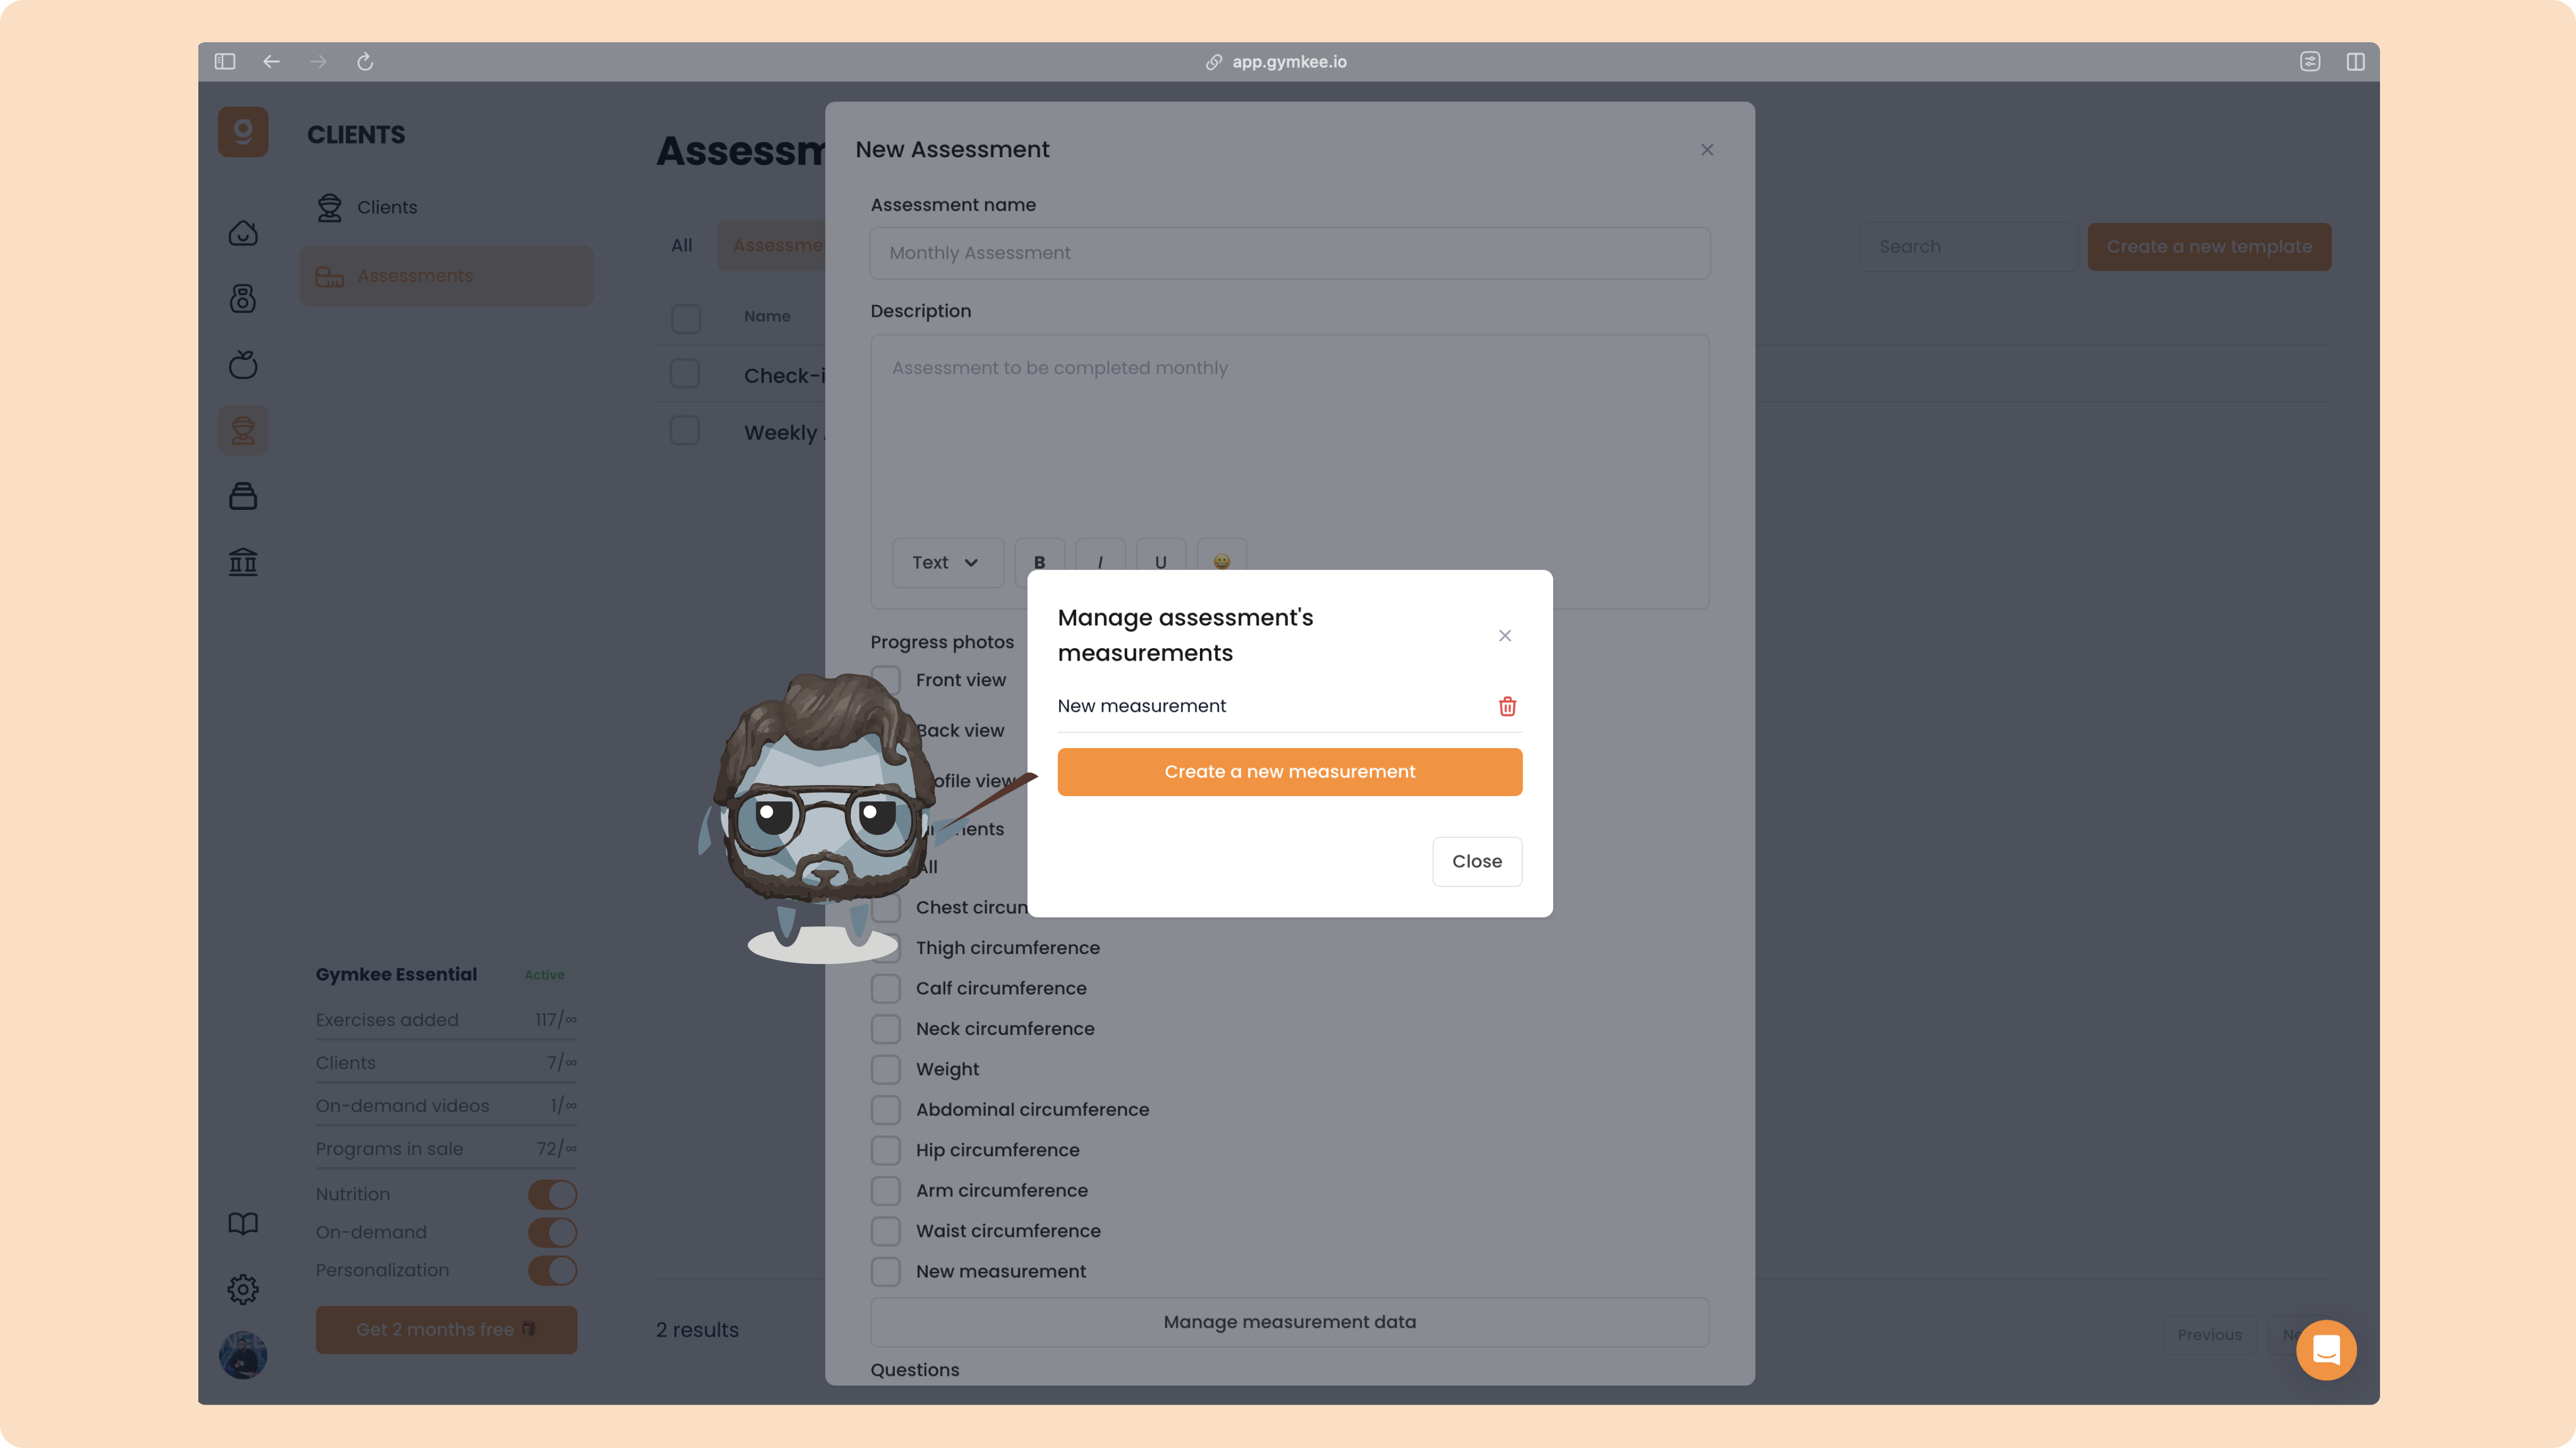Click the 'Gymkee Essential' plan title

tap(396, 975)
